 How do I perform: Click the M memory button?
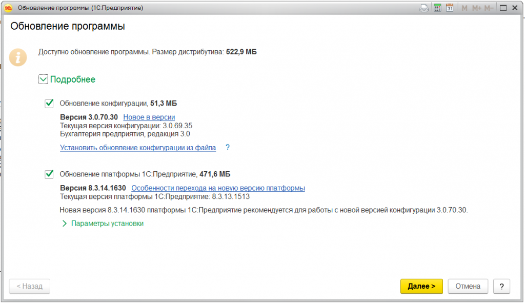[x=465, y=8]
